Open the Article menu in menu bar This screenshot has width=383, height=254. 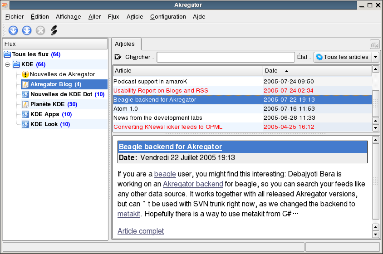[x=135, y=17]
